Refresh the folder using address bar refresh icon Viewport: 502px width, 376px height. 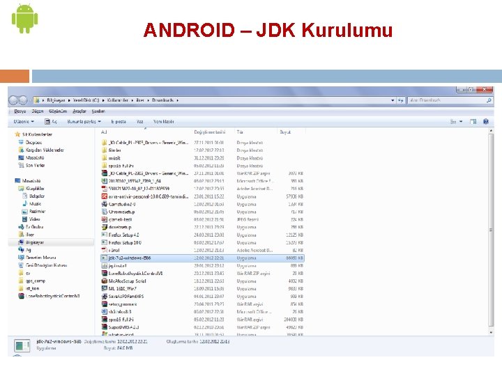400,100
